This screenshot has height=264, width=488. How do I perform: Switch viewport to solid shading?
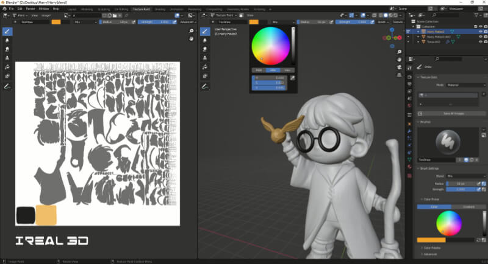tap(386, 15)
